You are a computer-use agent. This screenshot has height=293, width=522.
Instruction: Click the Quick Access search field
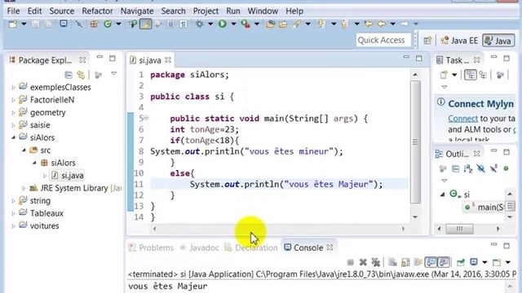(383, 41)
